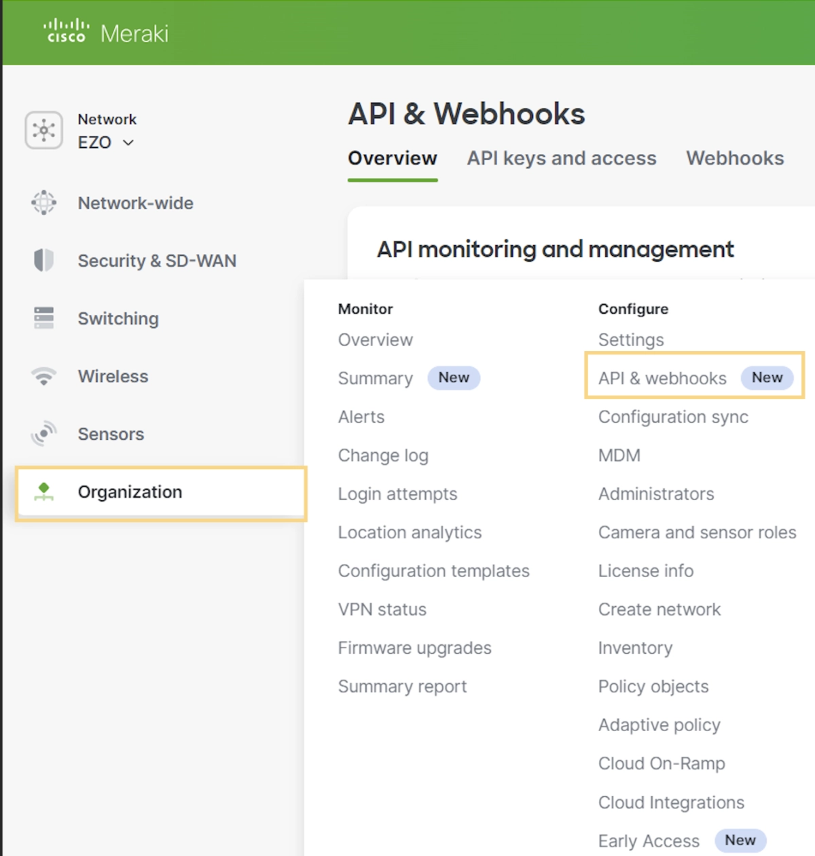Open Adaptive policy
This screenshot has height=856, width=815.
(659, 725)
